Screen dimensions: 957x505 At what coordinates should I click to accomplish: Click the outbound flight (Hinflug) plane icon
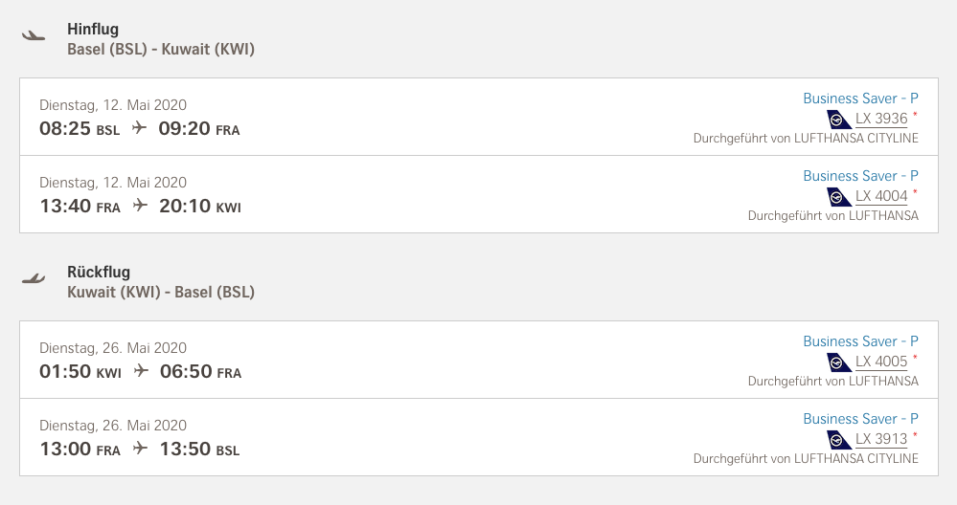coord(34,36)
